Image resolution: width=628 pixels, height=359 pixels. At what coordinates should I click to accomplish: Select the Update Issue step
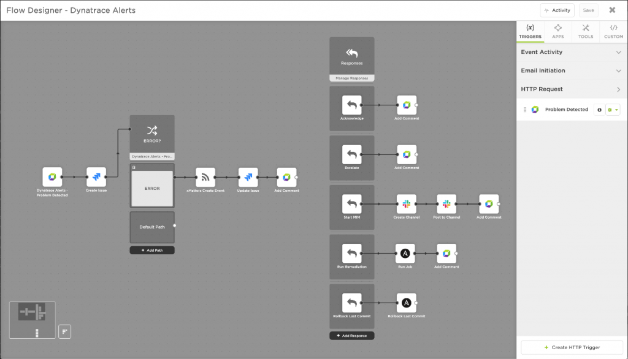point(248,177)
